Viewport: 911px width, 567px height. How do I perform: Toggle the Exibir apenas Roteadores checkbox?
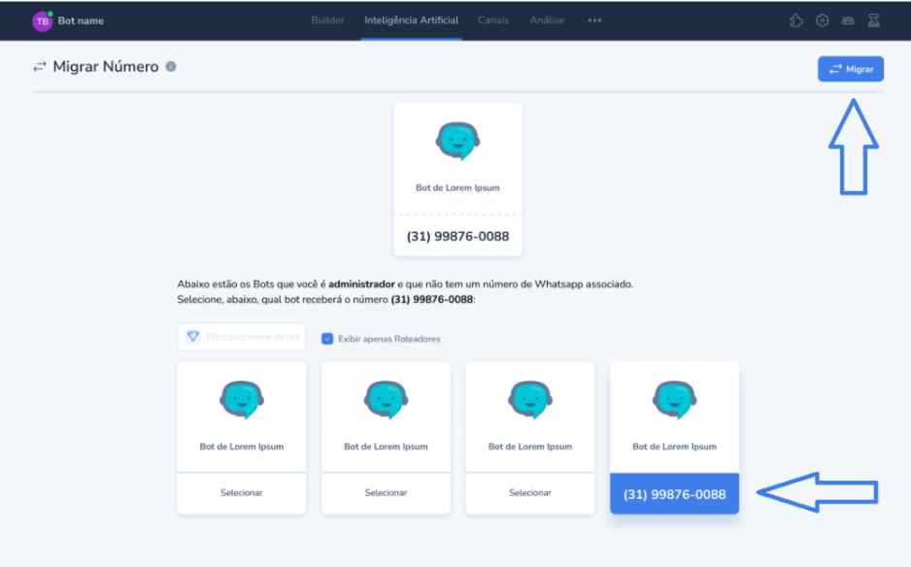tap(327, 339)
